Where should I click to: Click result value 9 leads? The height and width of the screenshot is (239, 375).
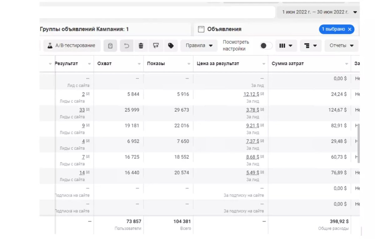(83, 126)
